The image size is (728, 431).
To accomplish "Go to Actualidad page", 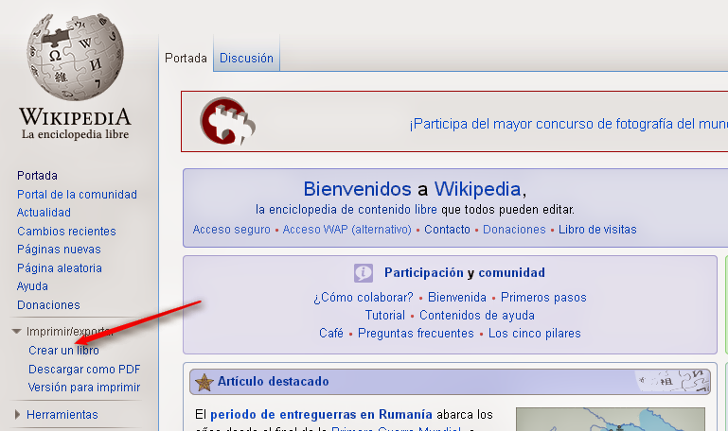I will [x=44, y=213].
